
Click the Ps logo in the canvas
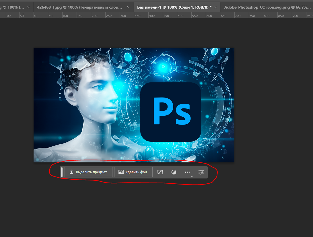pos(171,112)
